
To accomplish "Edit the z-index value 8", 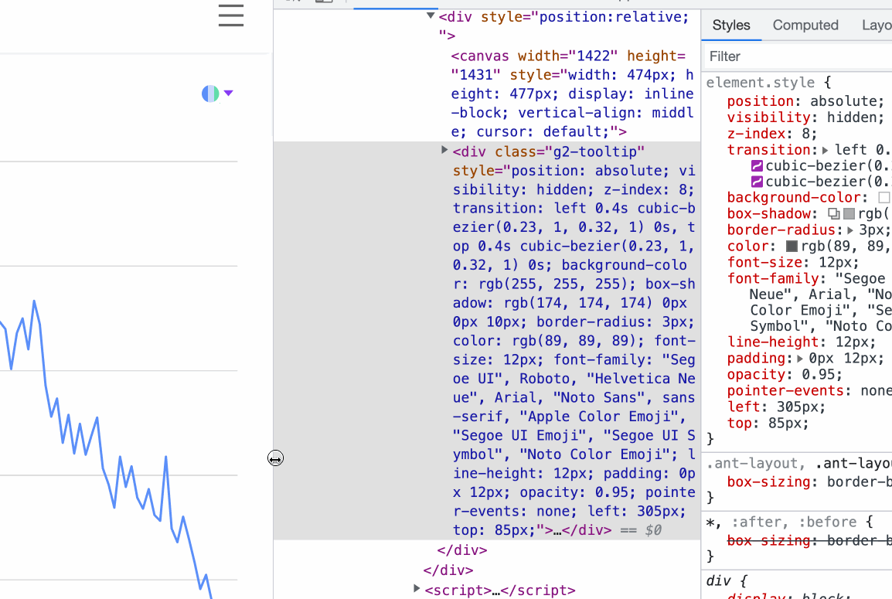I will coord(805,134).
